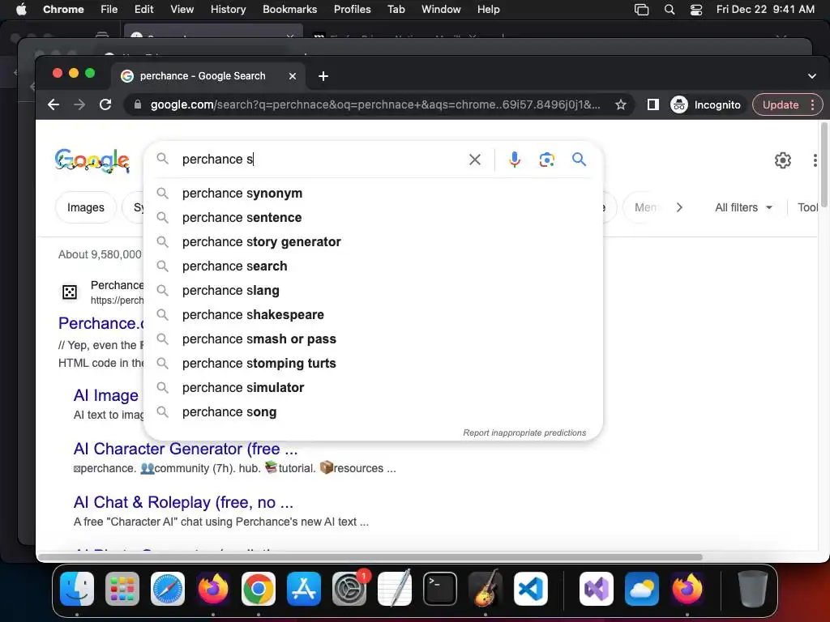830x622 pixels.
Task: Click Report inappropriate predictions link
Action: [x=524, y=432]
